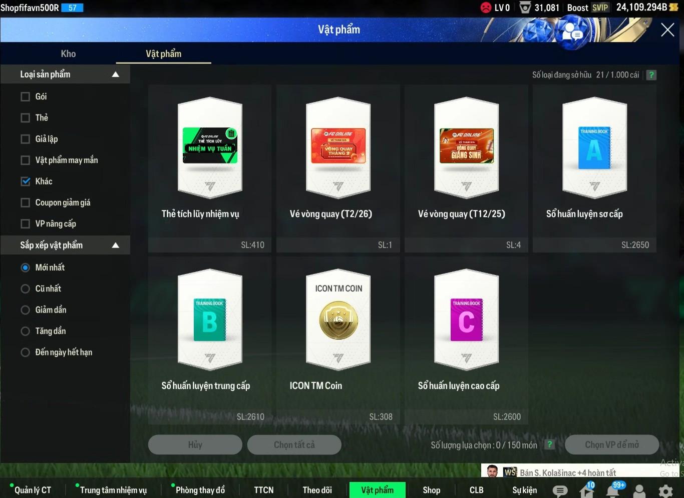Click the blue social chat bubble icon
This screenshot has height=498, width=684.
tap(572, 32)
